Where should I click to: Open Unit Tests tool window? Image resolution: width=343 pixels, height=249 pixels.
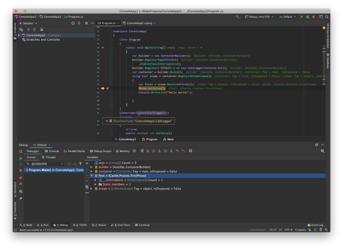pos(120,225)
